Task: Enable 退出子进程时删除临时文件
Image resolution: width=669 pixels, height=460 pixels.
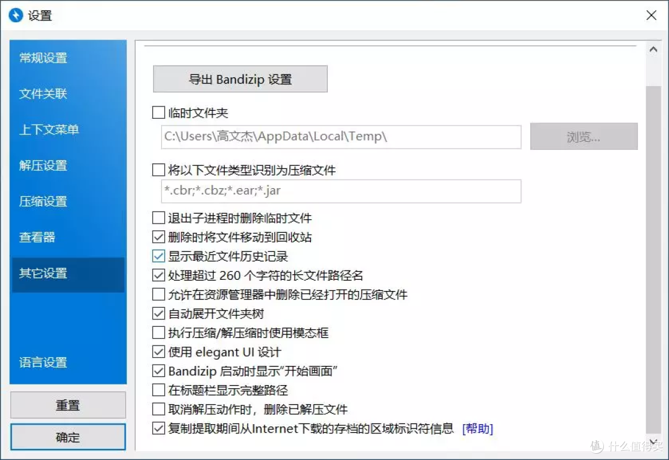Action: click(x=159, y=218)
